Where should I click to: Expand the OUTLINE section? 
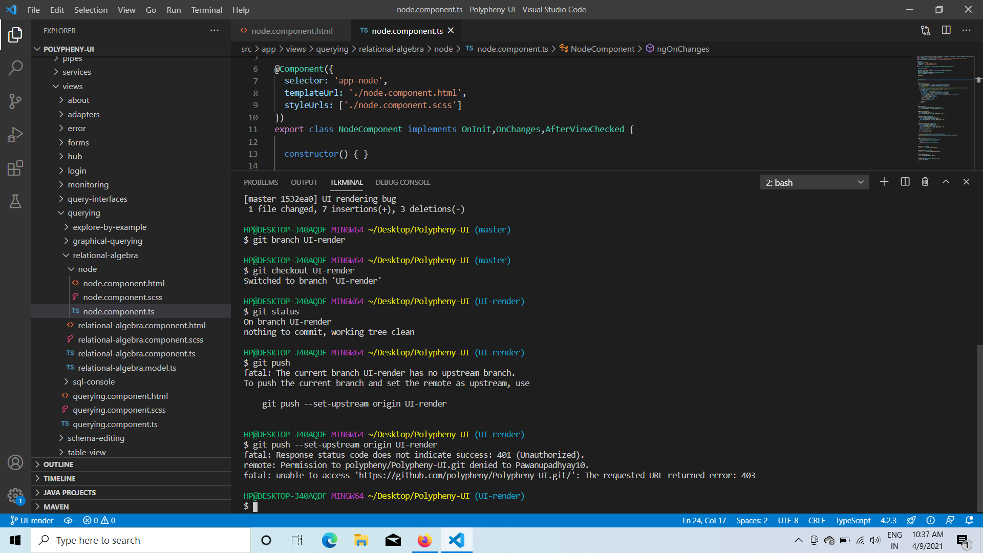coord(58,464)
